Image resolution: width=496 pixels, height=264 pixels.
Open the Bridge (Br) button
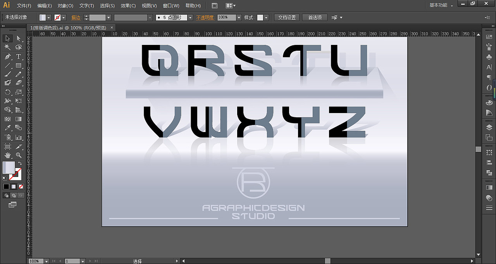point(215,6)
